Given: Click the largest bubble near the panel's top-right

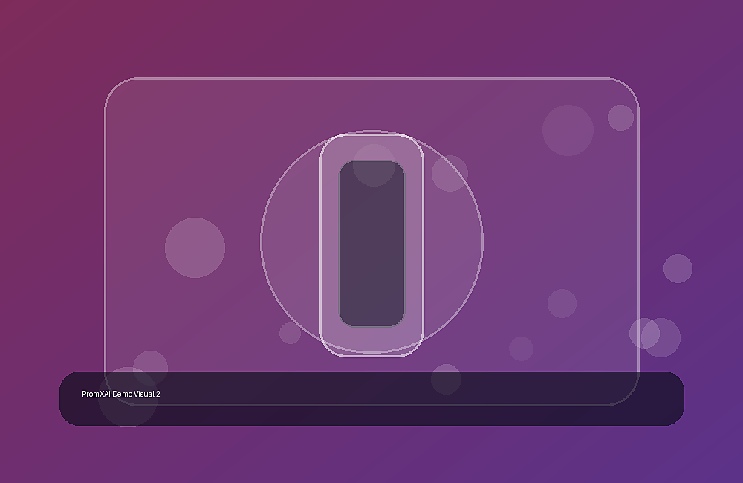Looking at the screenshot, I should [568, 130].
